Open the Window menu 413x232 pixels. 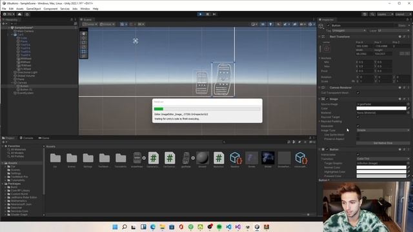tap(85, 8)
